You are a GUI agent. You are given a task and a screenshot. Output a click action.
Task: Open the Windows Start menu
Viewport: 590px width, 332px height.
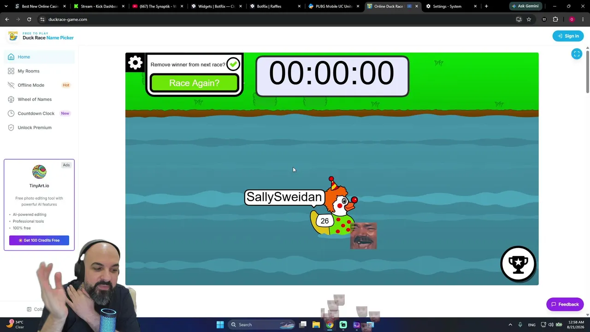220,325
